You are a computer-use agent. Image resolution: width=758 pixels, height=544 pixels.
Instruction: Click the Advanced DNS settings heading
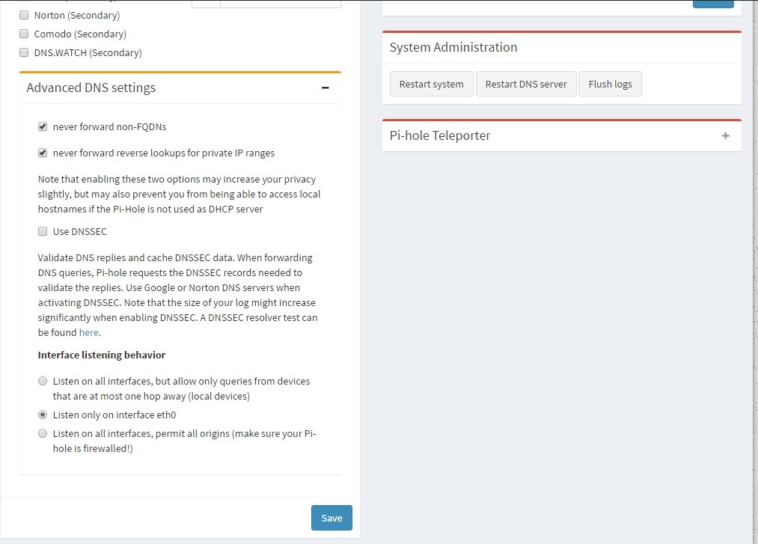(91, 88)
